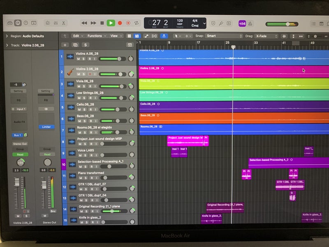
Task: Expand the Region Audio Defaults disclosure triangle
Action: coord(7,36)
